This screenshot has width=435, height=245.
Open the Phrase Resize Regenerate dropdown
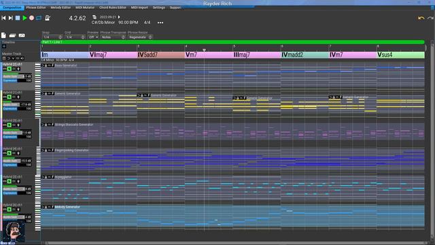click(x=141, y=37)
